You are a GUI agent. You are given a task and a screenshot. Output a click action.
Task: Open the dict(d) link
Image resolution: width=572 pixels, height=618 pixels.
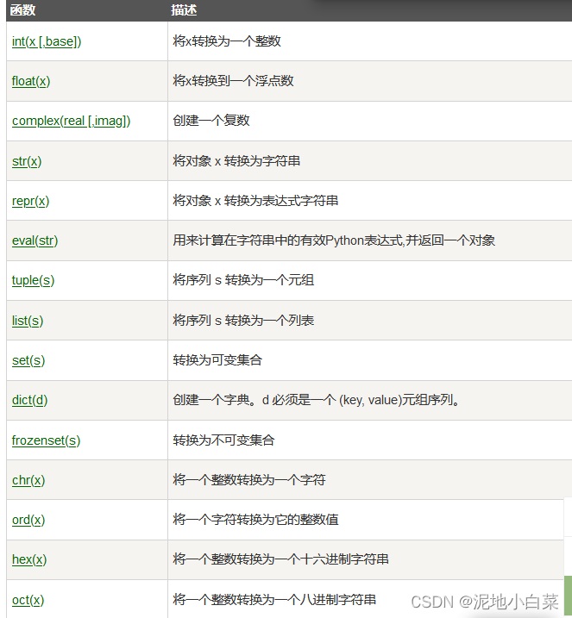click(29, 400)
